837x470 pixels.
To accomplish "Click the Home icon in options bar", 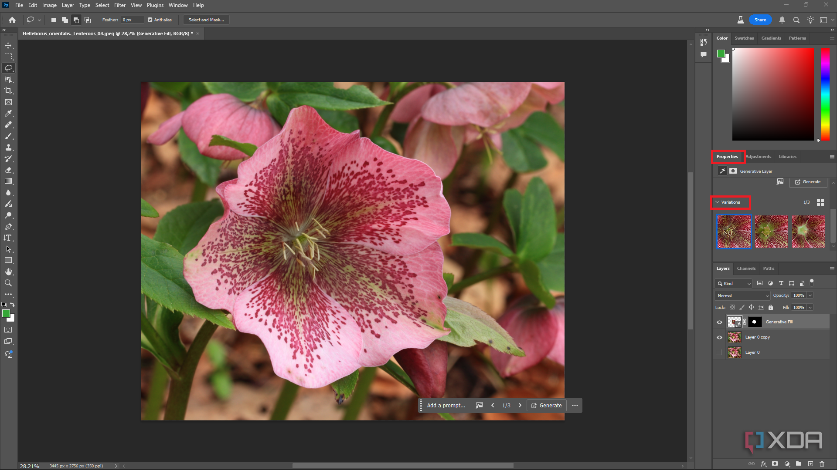I will pyautogui.click(x=12, y=20).
